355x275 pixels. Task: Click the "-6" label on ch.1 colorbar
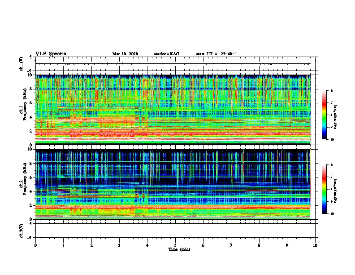point(331,90)
